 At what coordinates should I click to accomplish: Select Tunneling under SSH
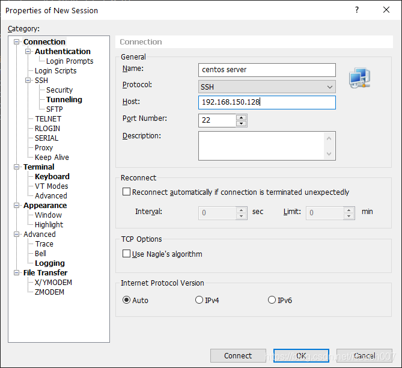point(64,100)
